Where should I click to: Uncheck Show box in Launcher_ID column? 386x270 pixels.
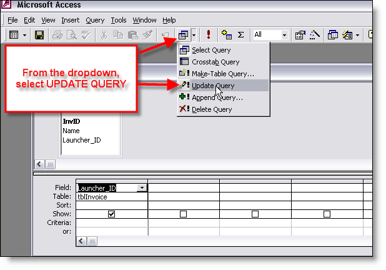pyautogui.click(x=112, y=214)
